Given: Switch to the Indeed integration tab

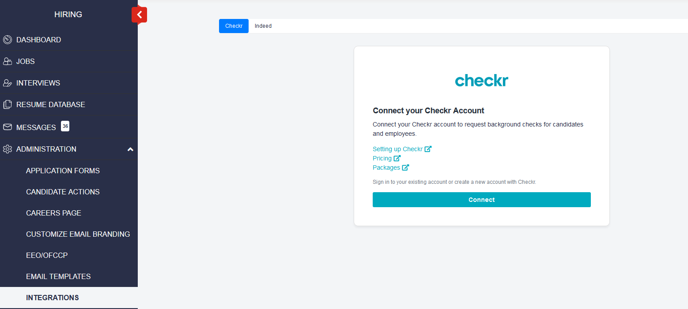Looking at the screenshot, I should 263,26.
